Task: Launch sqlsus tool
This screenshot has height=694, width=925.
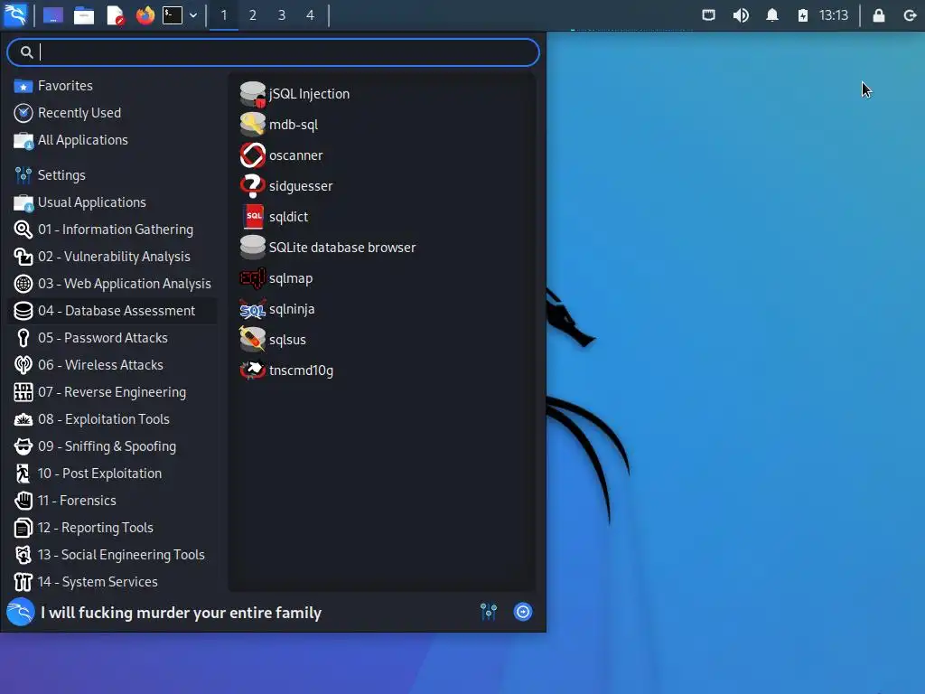Action: tap(382, 340)
